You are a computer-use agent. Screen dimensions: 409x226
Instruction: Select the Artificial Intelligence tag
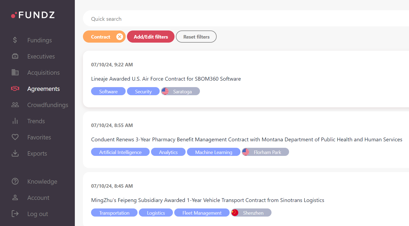click(x=120, y=152)
